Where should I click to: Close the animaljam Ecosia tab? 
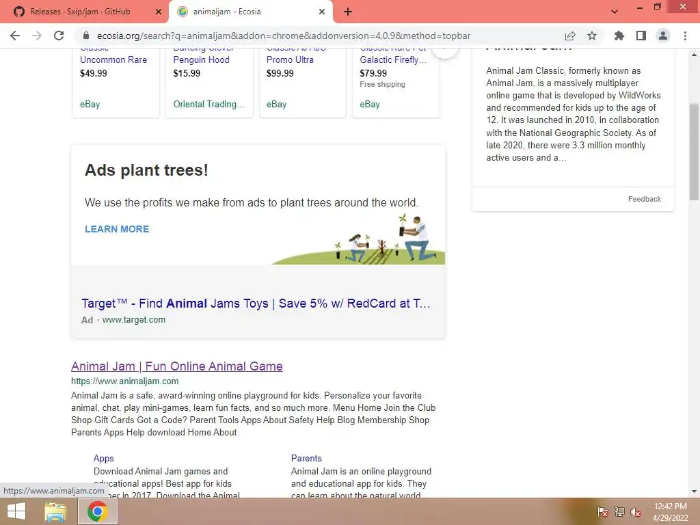click(x=322, y=12)
